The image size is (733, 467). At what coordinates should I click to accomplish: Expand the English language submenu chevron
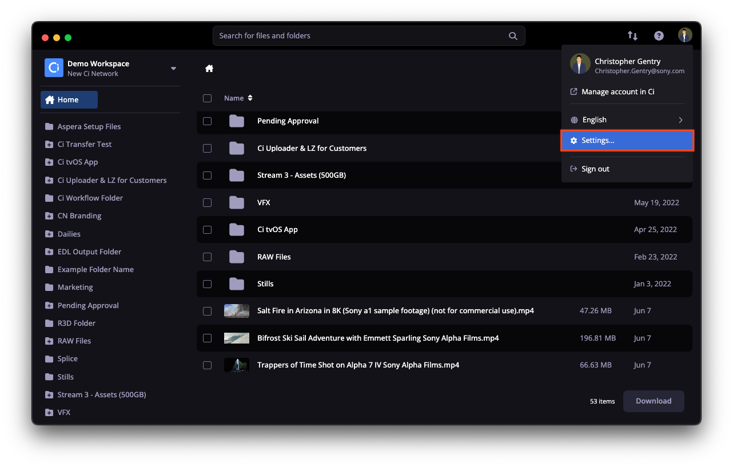coord(680,120)
